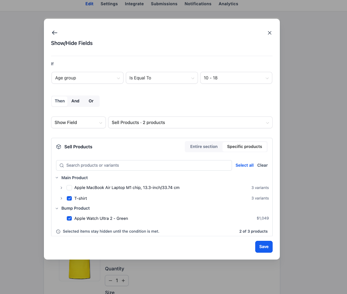Screen dimensions: 347x294
Task: Open the 10 - 18 value dropdown
Action: 236,78
